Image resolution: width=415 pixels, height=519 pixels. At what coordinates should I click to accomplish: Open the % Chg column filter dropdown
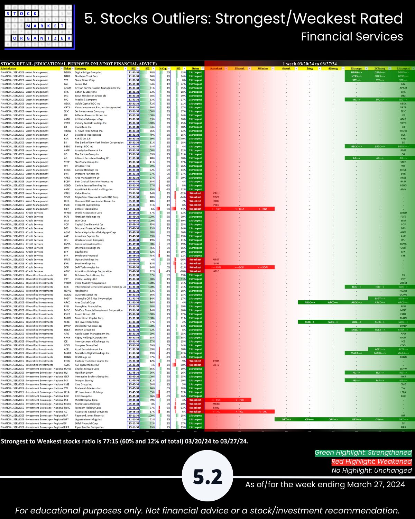click(x=169, y=69)
